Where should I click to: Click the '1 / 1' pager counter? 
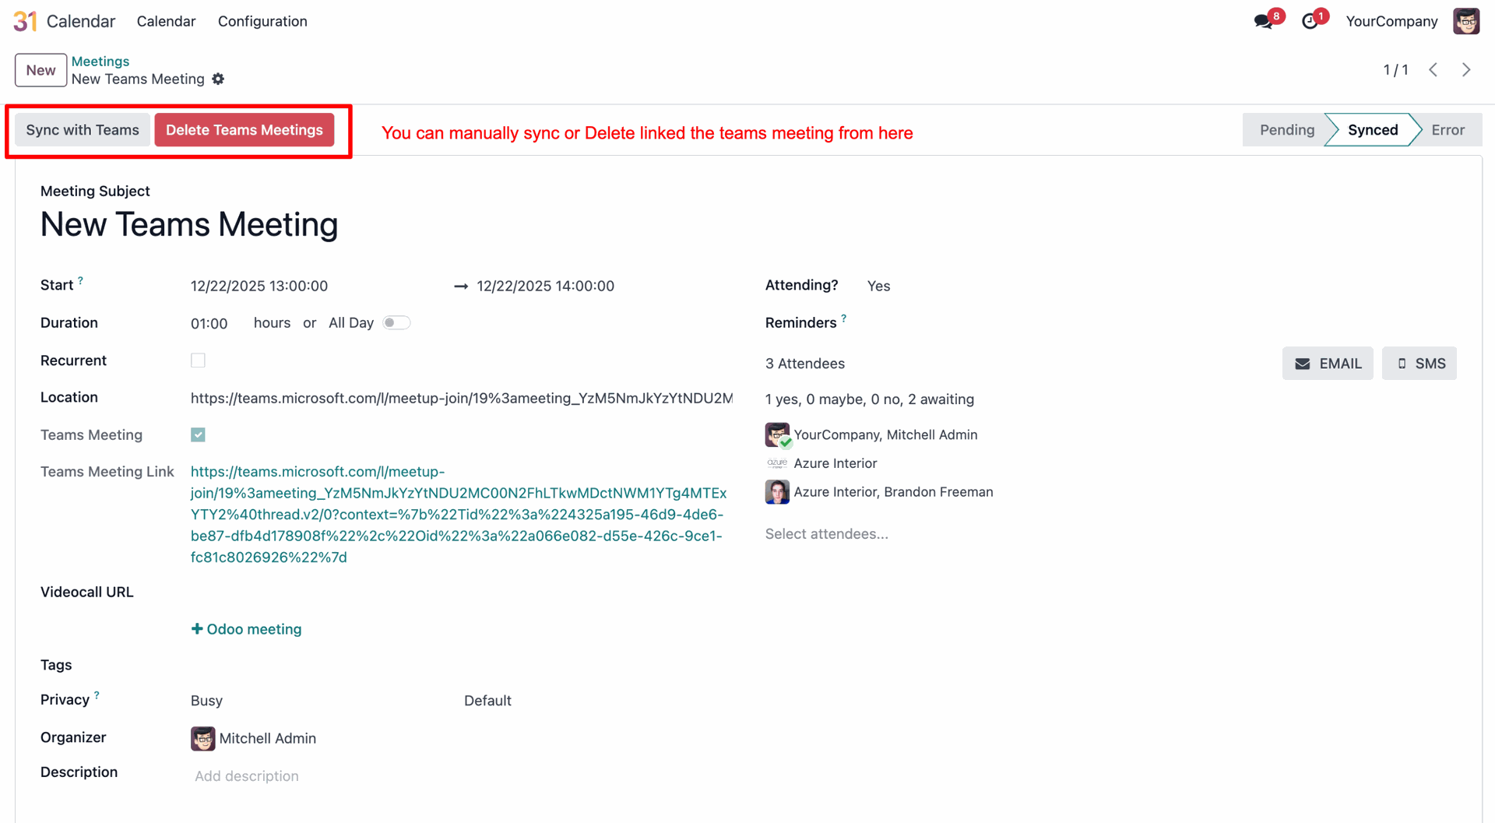[1395, 70]
